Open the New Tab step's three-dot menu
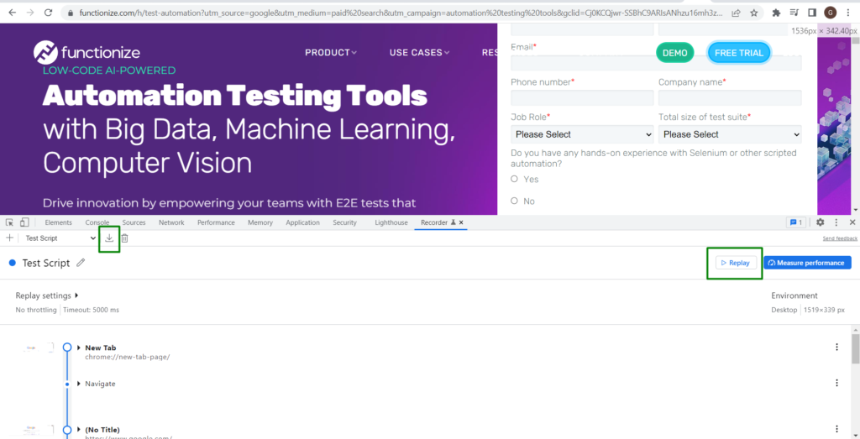This screenshot has height=439, width=860. pyautogui.click(x=836, y=347)
